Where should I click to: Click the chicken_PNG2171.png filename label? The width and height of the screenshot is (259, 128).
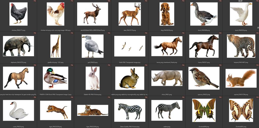(18, 30)
